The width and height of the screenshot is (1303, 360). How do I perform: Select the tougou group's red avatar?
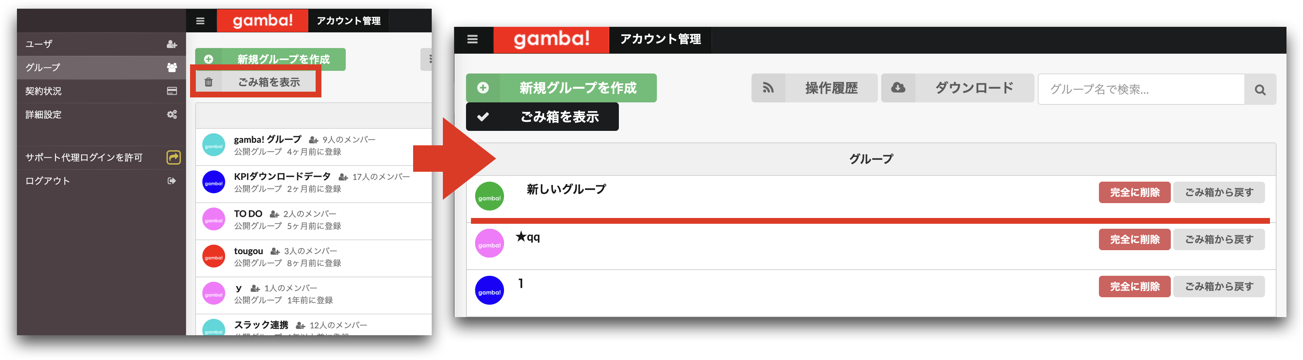pos(214,257)
